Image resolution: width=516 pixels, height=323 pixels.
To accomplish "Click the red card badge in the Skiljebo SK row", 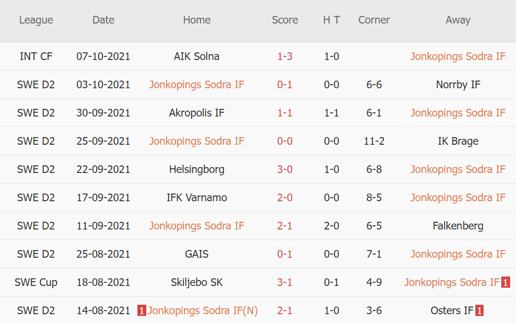I will (505, 282).
